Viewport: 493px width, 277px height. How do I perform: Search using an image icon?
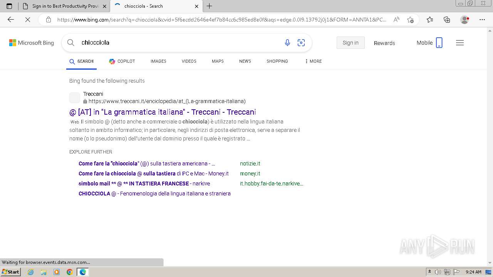[x=301, y=43]
